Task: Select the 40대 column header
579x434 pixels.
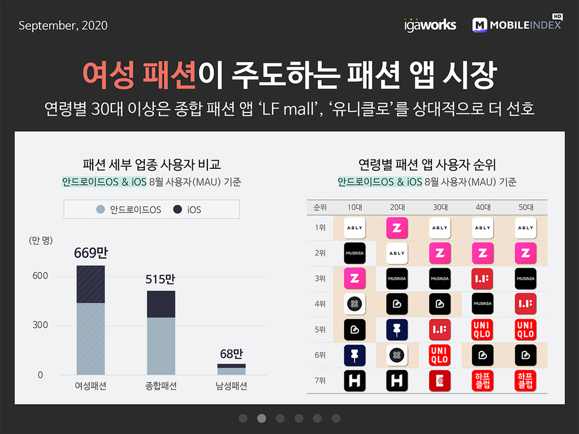Action: coord(483,207)
